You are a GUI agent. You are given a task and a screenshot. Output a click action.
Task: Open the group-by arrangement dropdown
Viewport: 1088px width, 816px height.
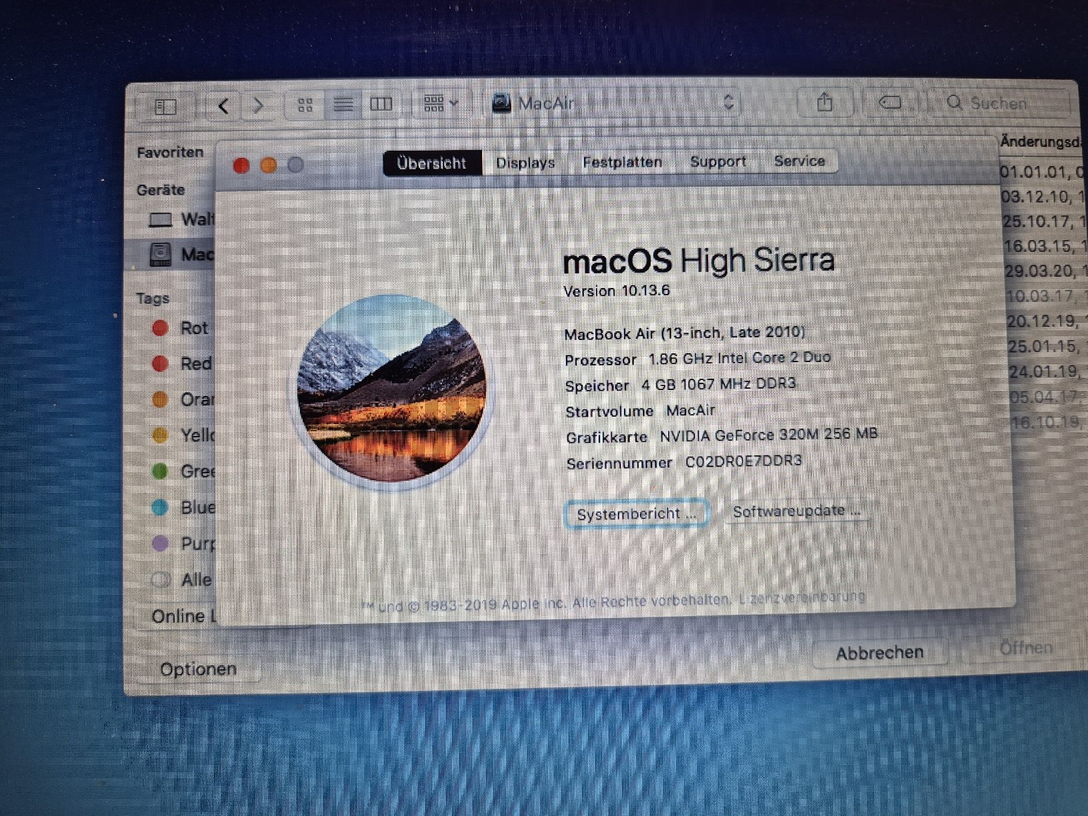coord(441,103)
